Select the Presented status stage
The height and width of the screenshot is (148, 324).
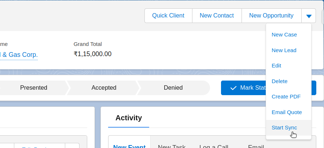tap(34, 88)
